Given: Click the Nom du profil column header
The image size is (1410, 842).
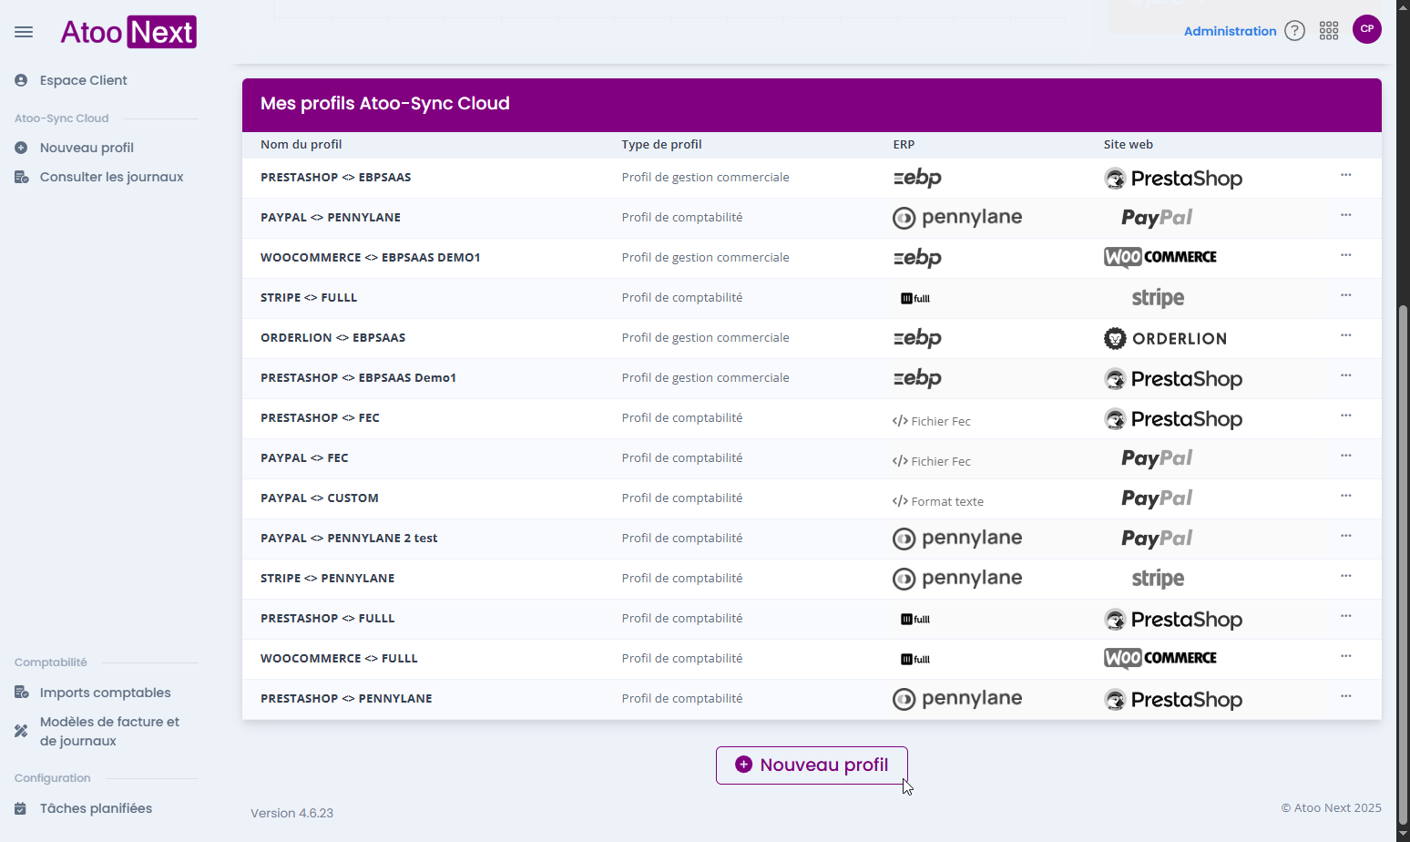Looking at the screenshot, I should tap(301, 144).
